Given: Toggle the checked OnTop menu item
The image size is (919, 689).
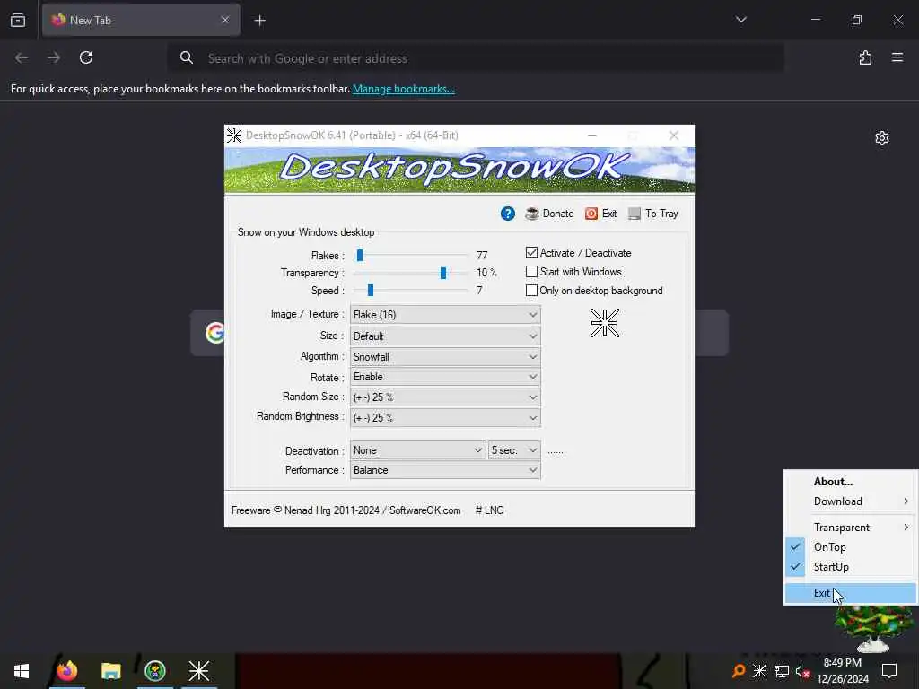Looking at the screenshot, I should pos(850,547).
